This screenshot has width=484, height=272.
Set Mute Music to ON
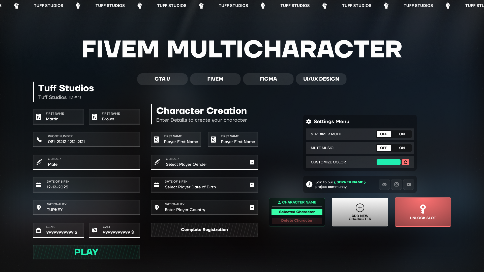click(402, 148)
